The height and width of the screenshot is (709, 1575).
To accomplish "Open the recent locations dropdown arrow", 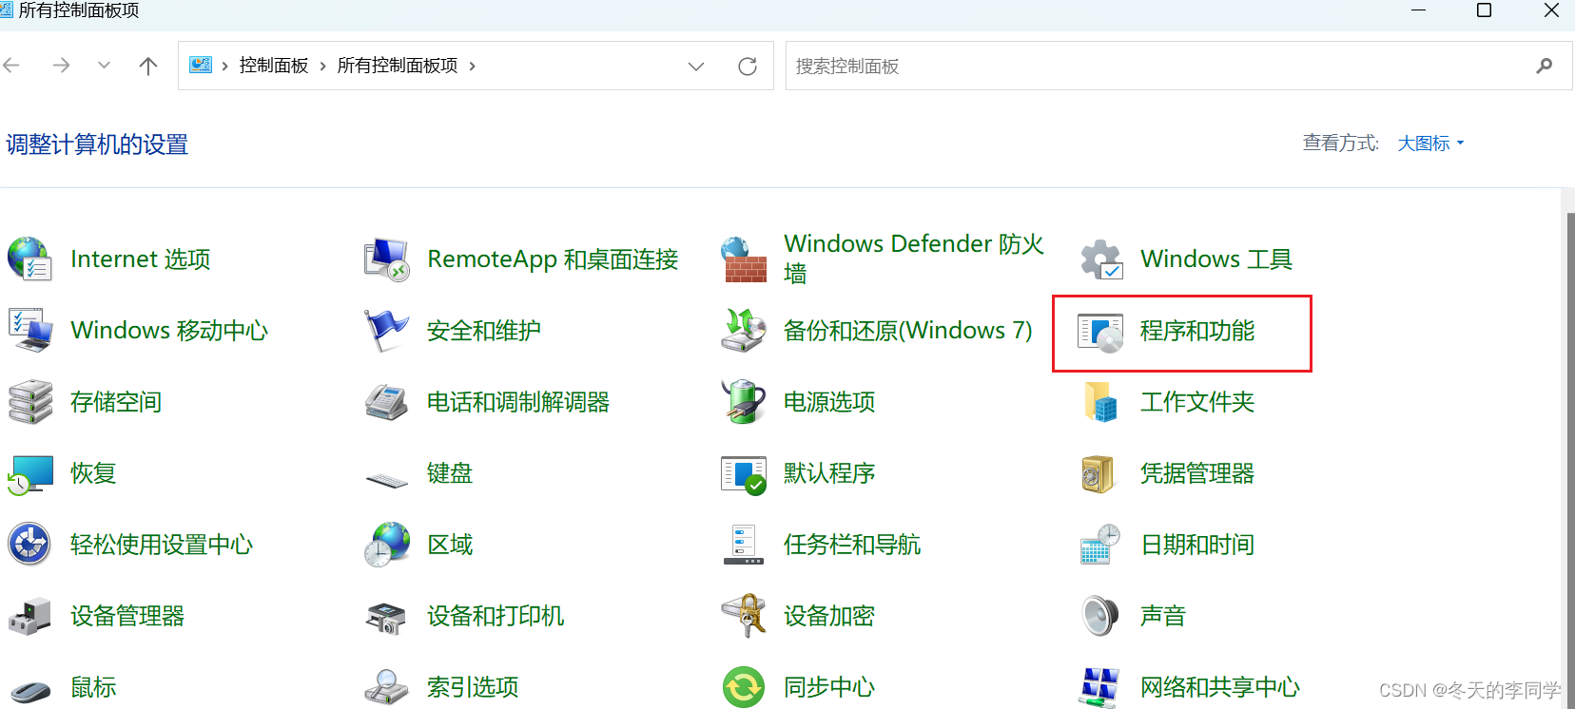I will [x=105, y=66].
